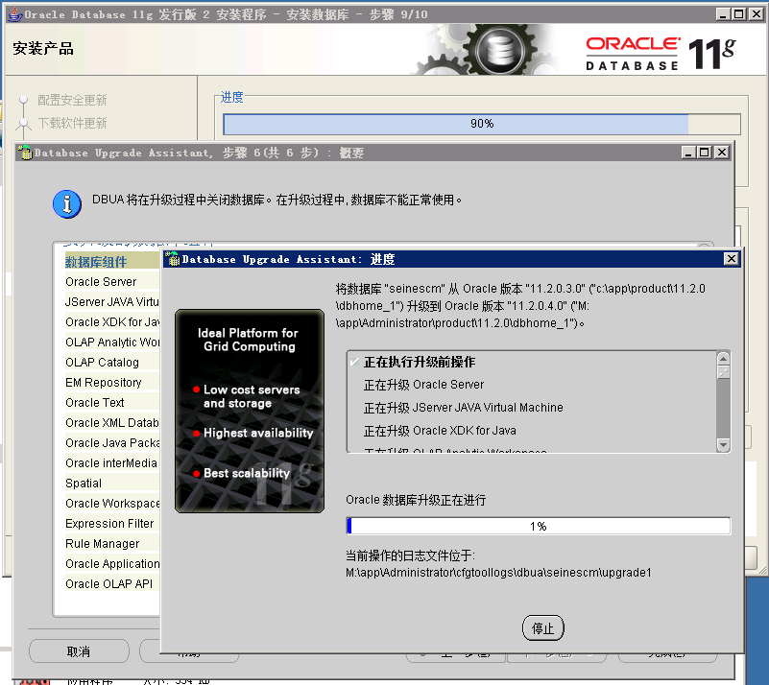Viewport: 769px width, 685px height.
Task: Select 正在升级 JServer JAVA Virtual Machine row
Action: pos(532,408)
